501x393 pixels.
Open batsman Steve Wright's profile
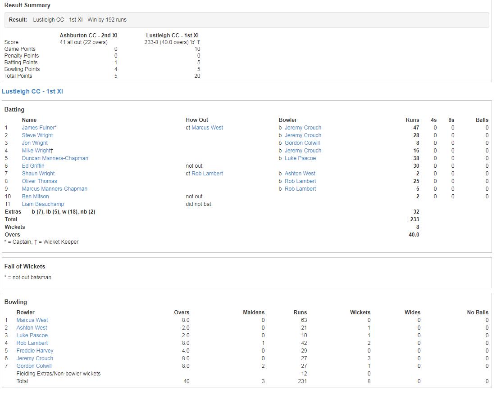point(37,135)
